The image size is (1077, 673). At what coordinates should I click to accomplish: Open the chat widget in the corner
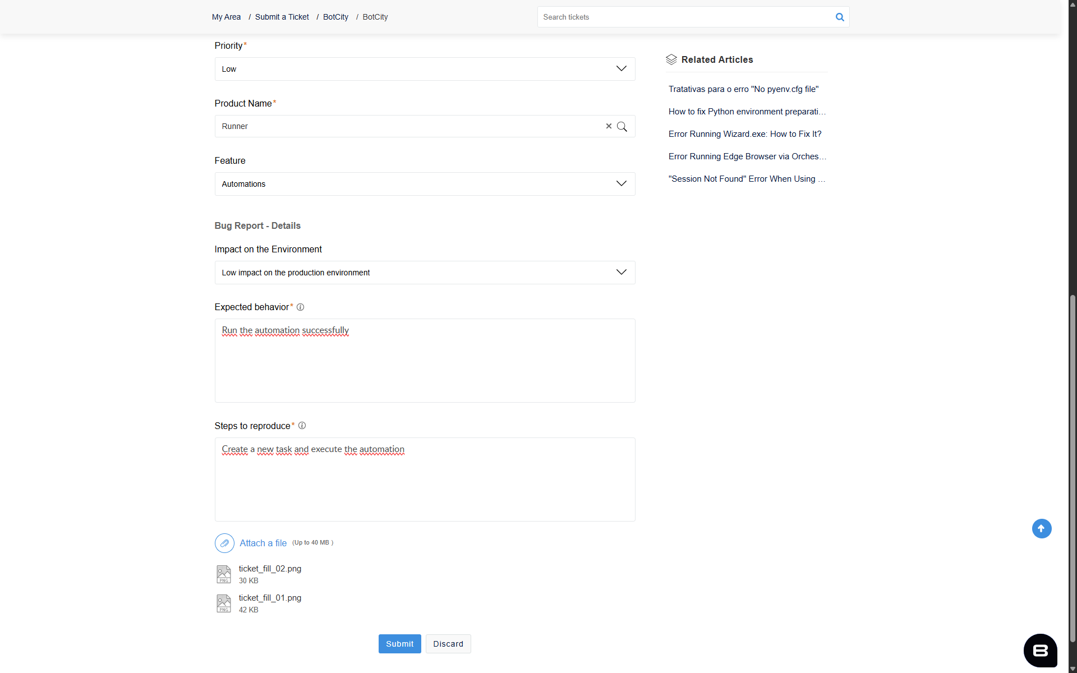(1041, 651)
